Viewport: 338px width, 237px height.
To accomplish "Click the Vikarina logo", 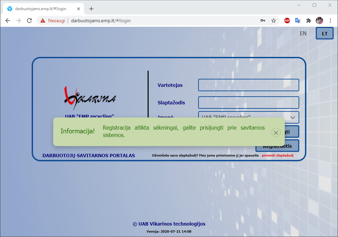I will (90, 98).
